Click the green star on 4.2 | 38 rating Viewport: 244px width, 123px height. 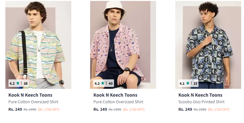[18, 83]
